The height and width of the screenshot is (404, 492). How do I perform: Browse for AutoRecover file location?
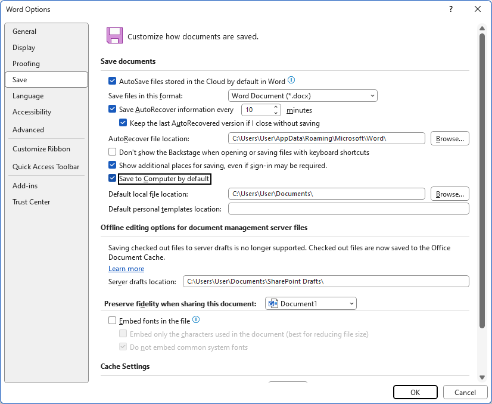click(450, 138)
